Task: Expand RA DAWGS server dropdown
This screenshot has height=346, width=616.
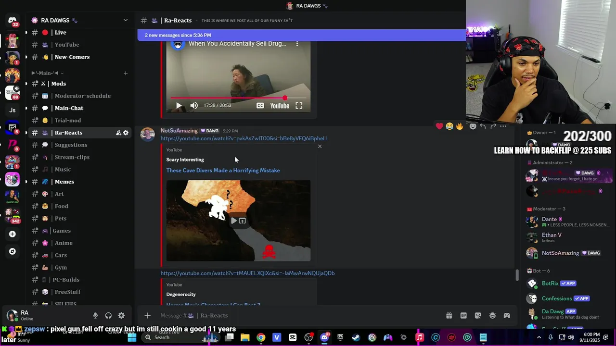Action: coord(126,20)
